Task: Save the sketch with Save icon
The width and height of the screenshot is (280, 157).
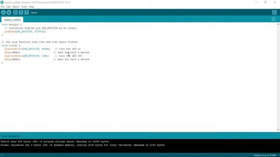Action: 26,13
